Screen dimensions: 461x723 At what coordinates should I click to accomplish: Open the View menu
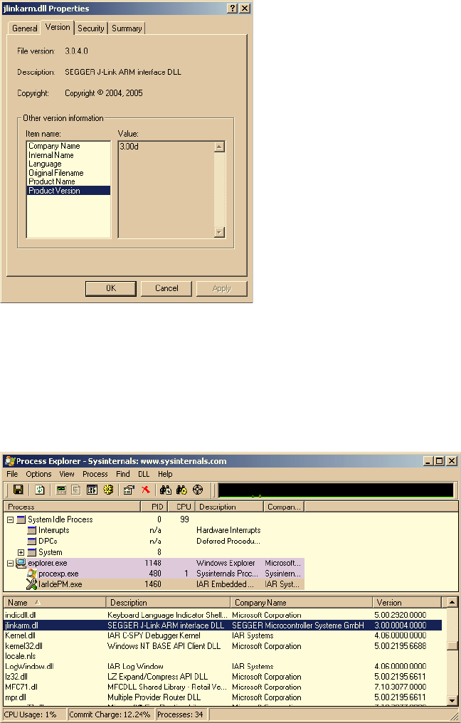67,474
